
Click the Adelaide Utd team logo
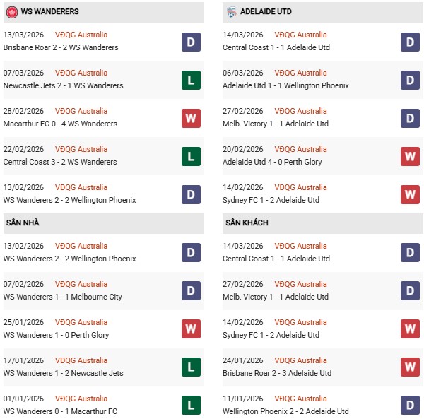coord(232,12)
